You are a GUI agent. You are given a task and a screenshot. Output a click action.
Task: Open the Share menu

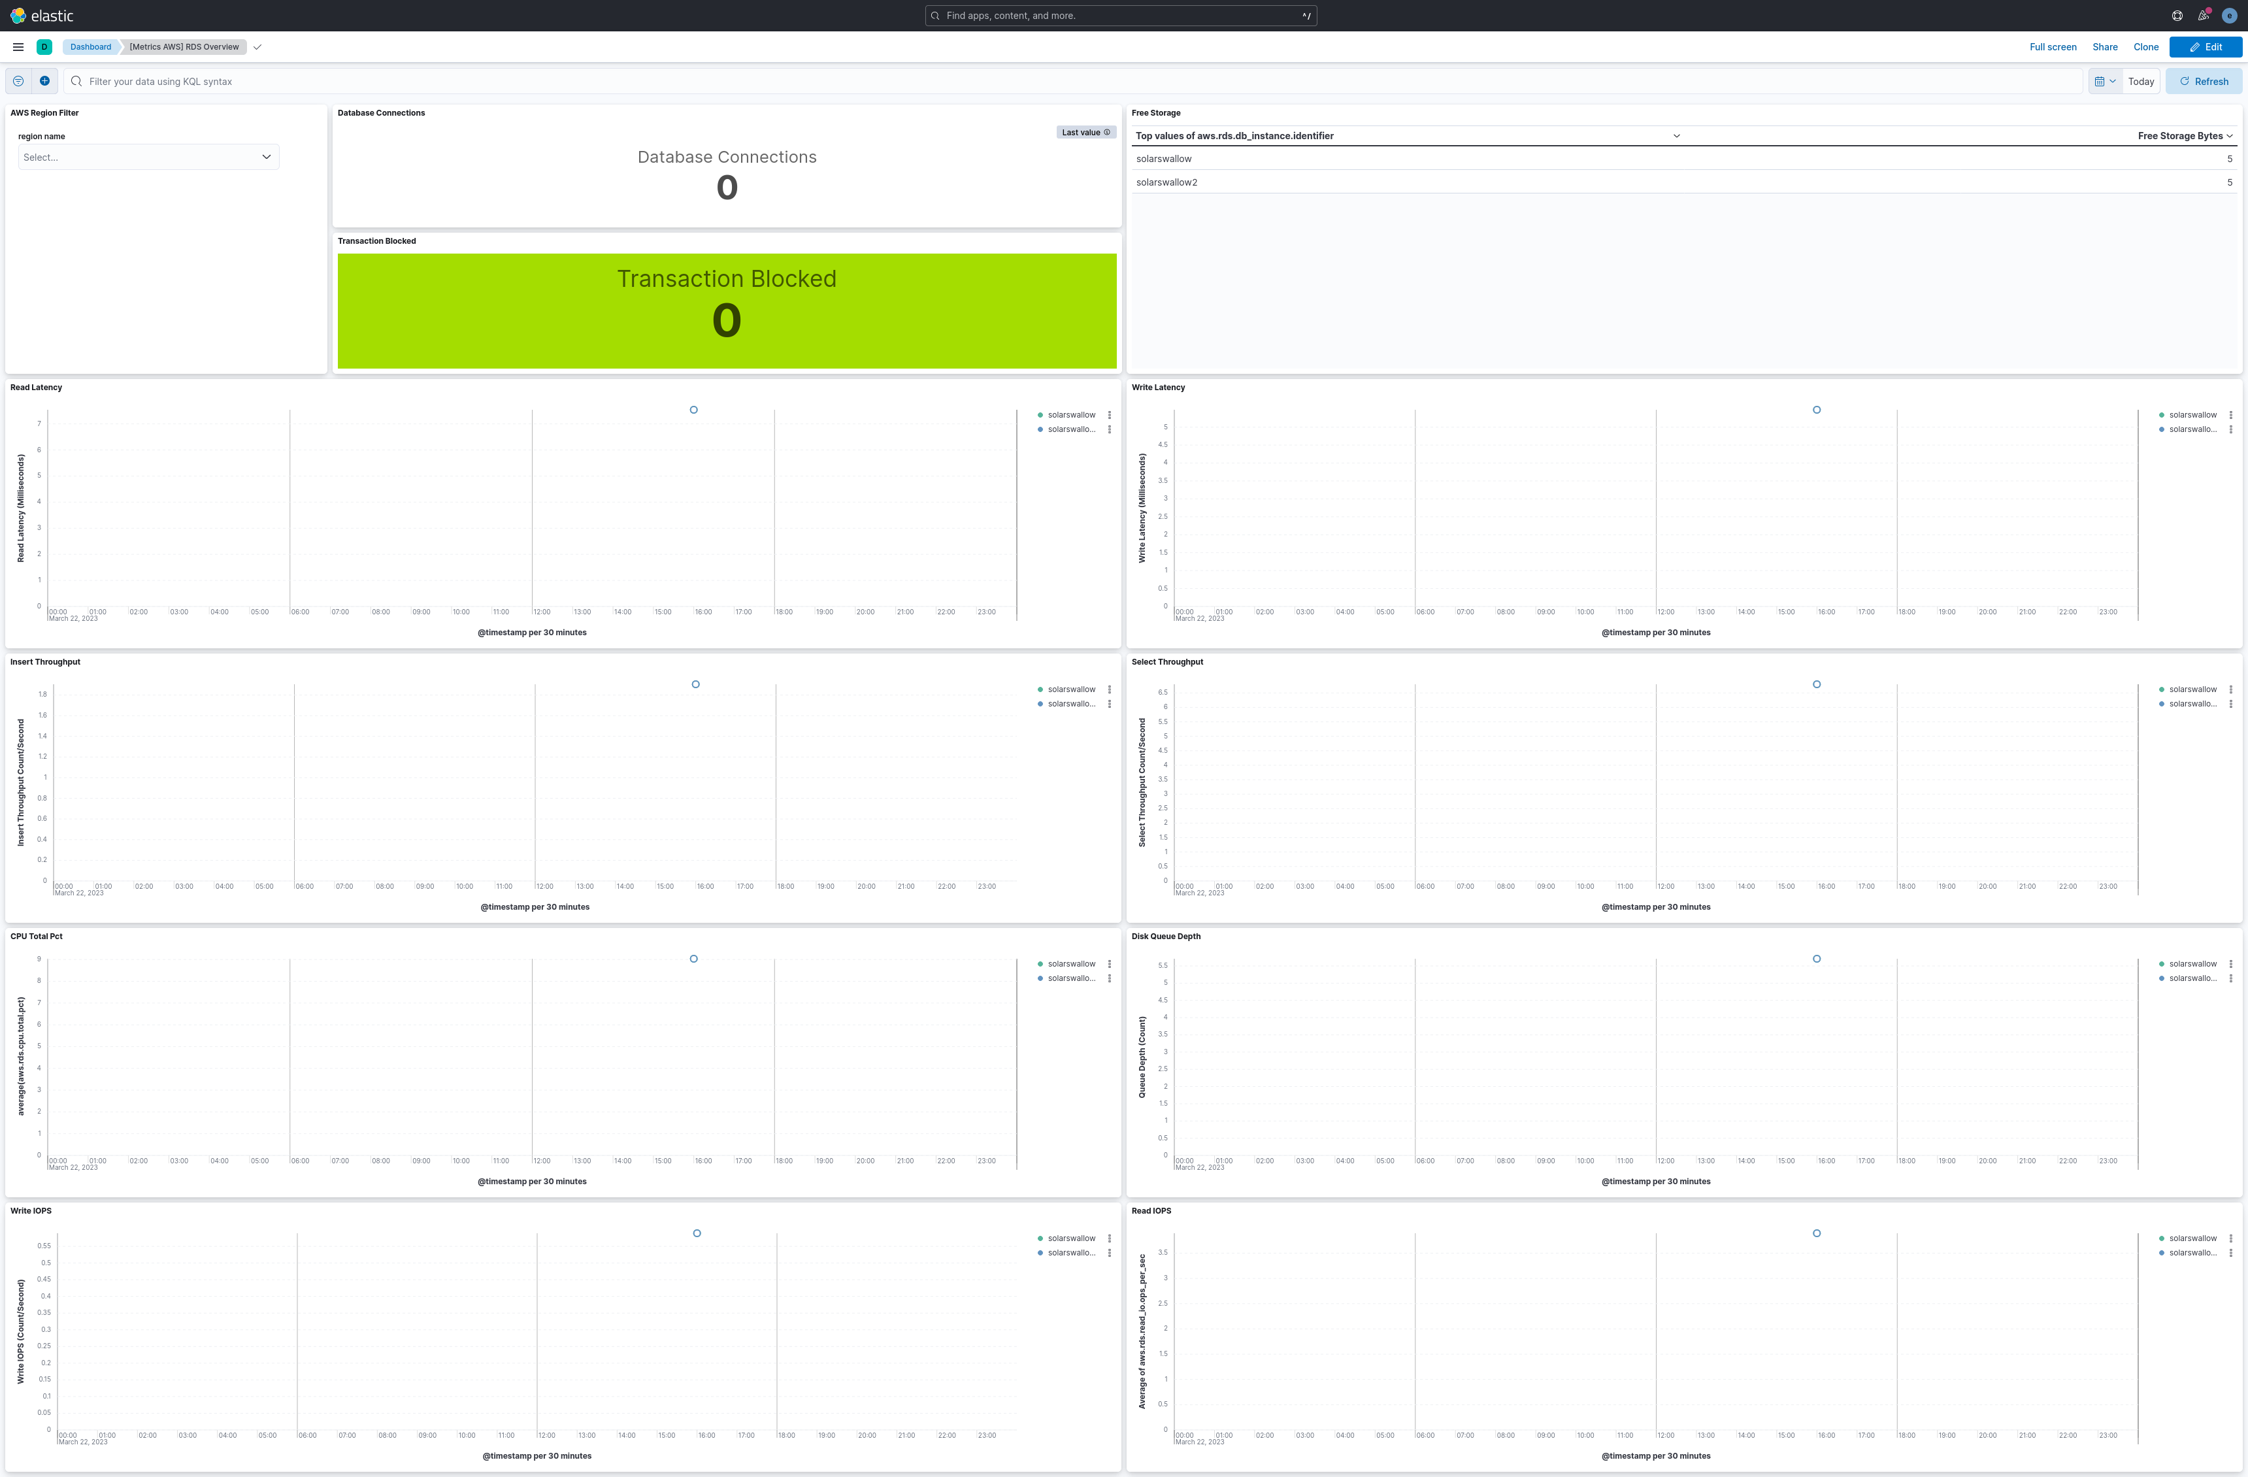[2104, 47]
